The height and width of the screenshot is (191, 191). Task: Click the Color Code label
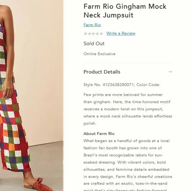pos(148,85)
